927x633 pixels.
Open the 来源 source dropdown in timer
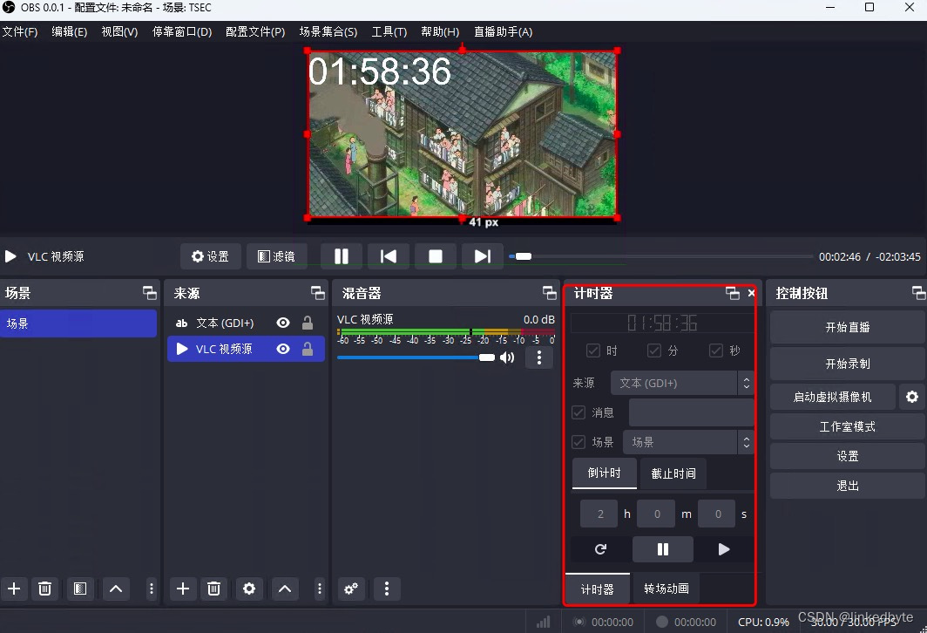[x=682, y=383]
